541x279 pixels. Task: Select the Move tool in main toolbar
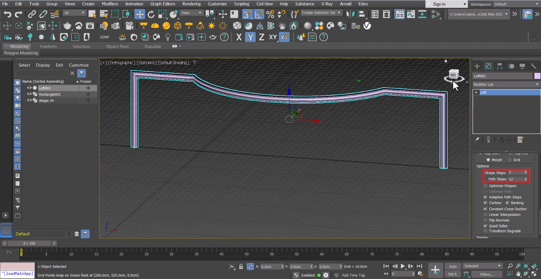(139, 14)
